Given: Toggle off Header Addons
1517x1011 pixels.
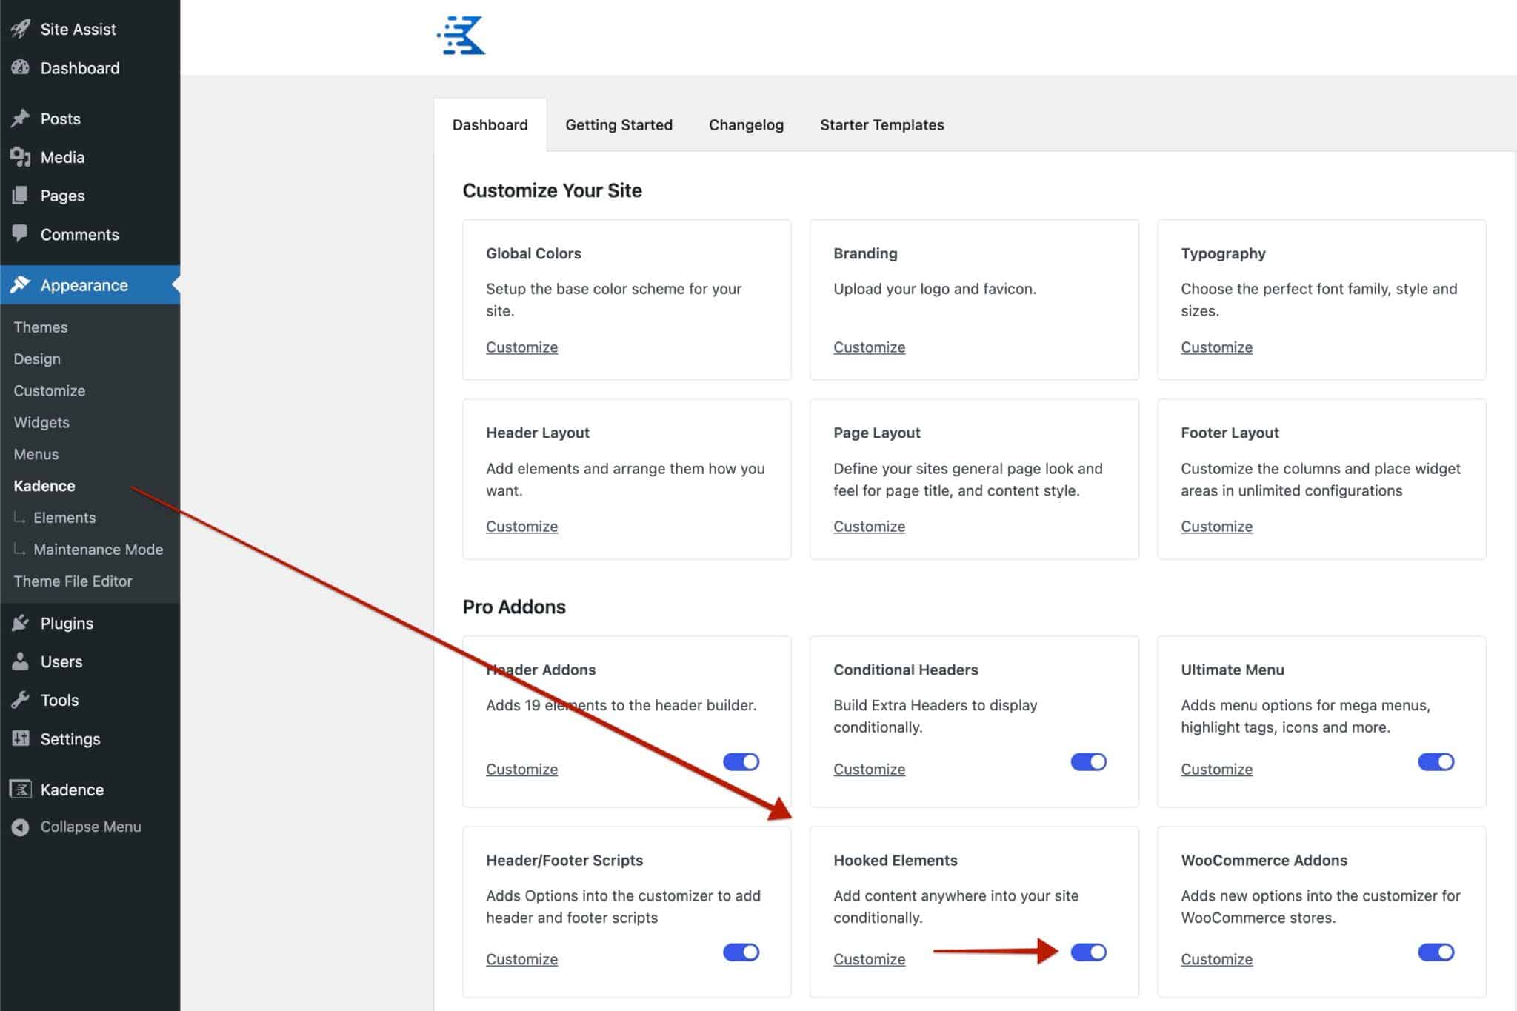Looking at the screenshot, I should pos(741,761).
